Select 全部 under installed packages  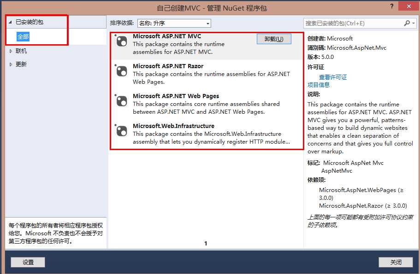click(x=23, y=37)
